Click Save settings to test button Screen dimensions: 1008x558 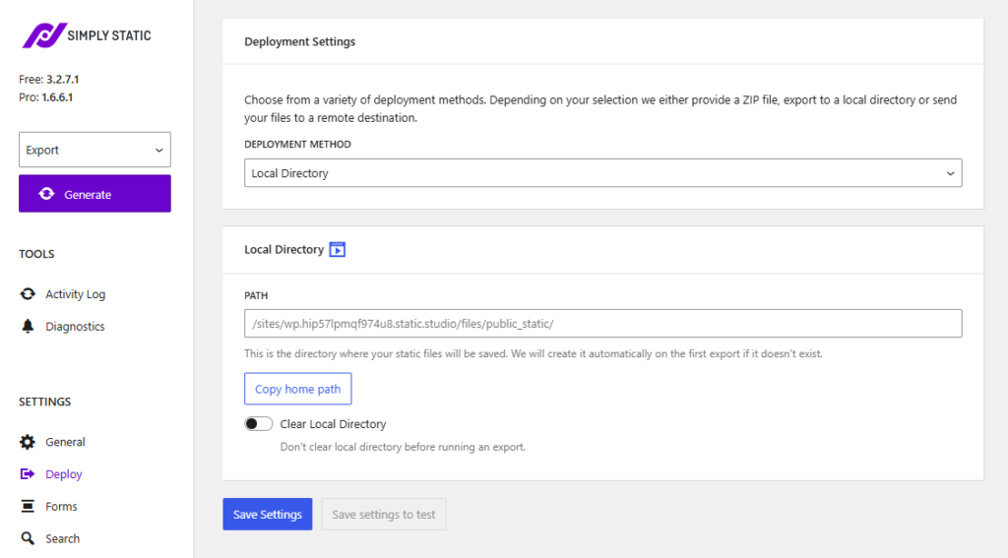point(384,515)
